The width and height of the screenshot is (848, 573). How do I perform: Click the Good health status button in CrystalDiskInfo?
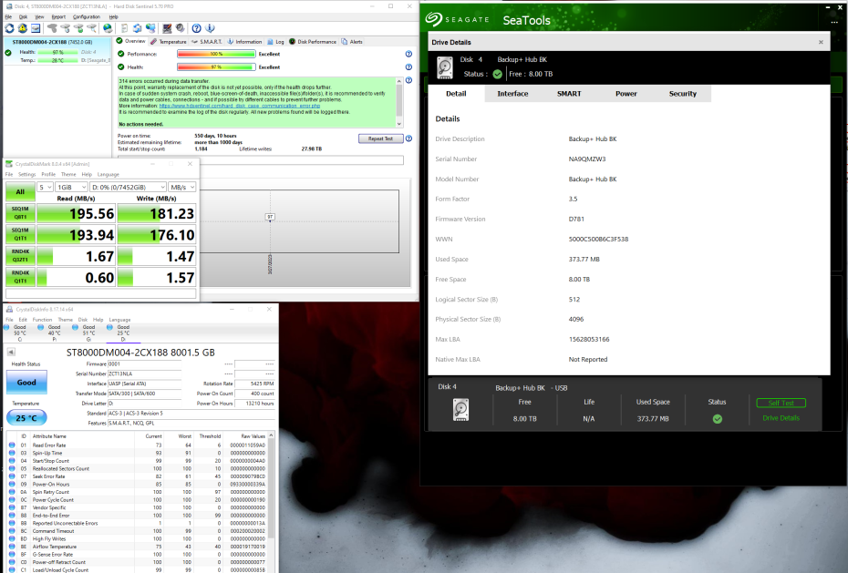(26, 383)
